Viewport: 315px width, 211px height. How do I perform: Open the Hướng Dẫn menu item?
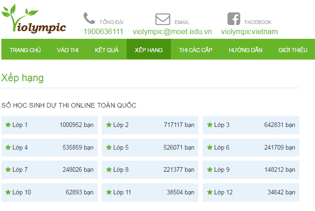(245, 50)
